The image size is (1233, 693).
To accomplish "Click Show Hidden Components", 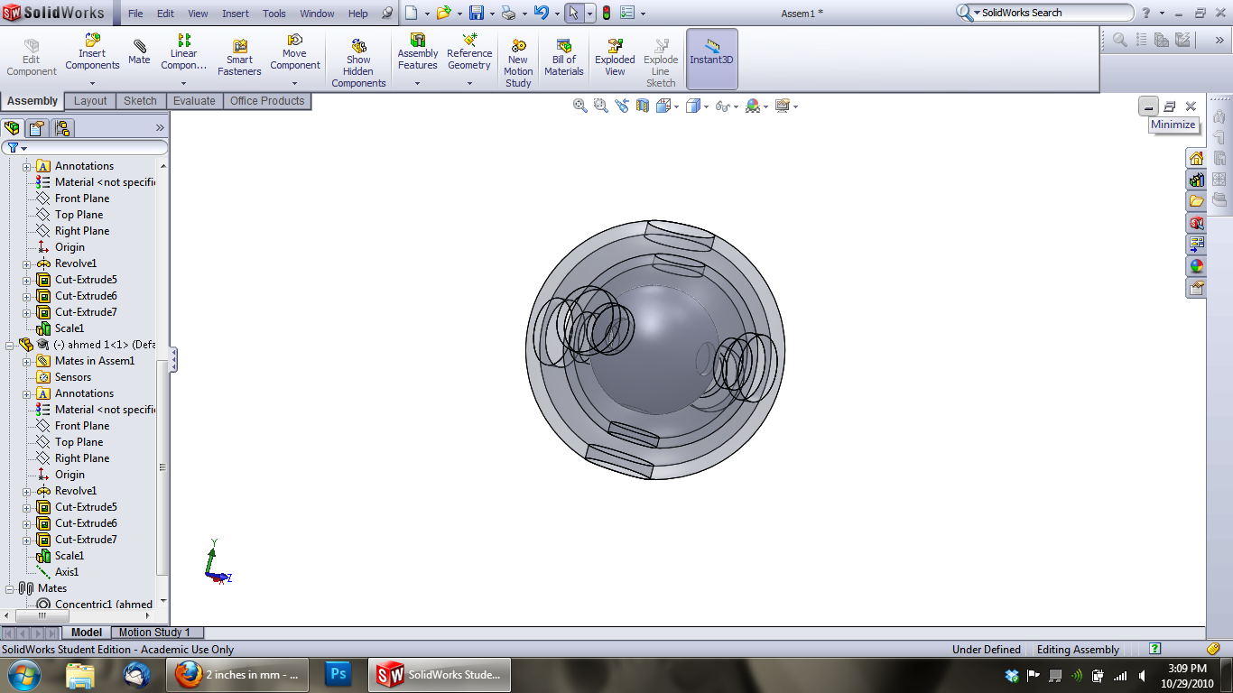I will pyautogui.click(x=358, y=63).
